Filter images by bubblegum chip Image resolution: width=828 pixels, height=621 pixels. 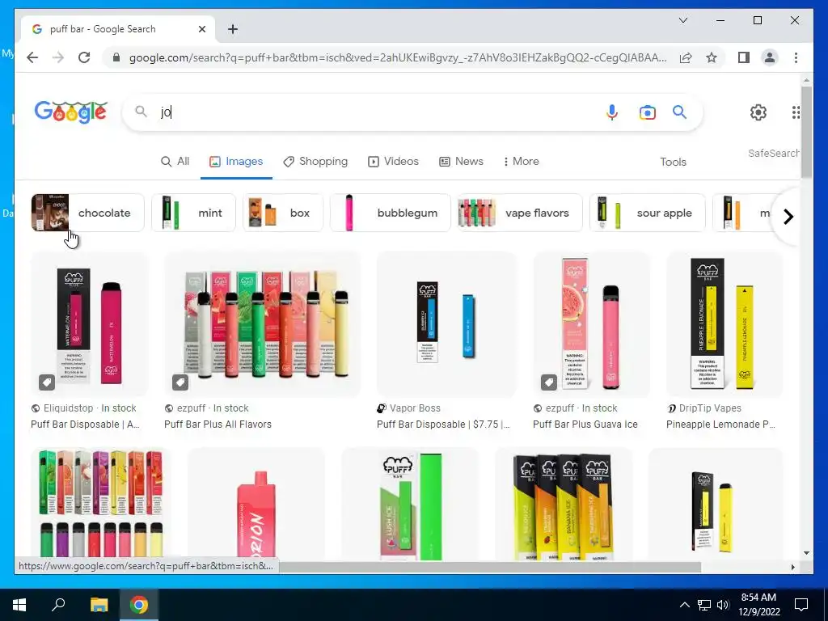pyautogui.click(x=391, y=213)
